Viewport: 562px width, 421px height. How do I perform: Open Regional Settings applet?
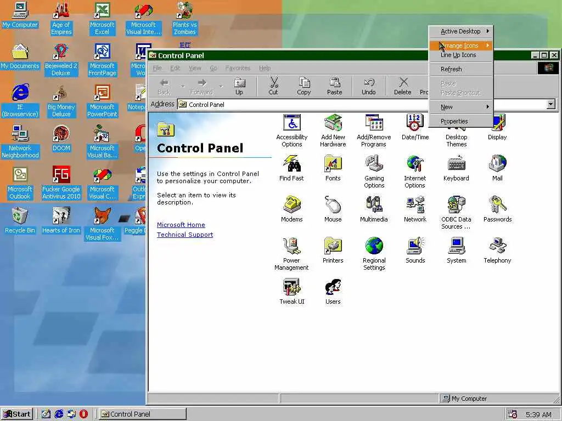(x=374, y=254)
